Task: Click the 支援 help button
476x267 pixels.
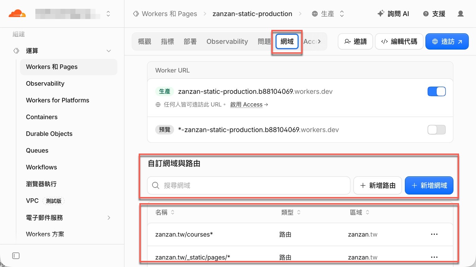Action: pos(434,14)
